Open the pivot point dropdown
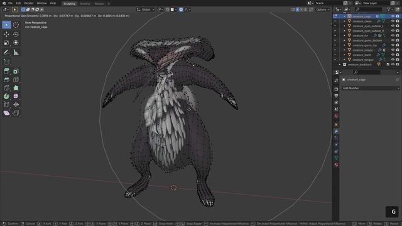This screenshot has height=226, width=402. point(160,9)
